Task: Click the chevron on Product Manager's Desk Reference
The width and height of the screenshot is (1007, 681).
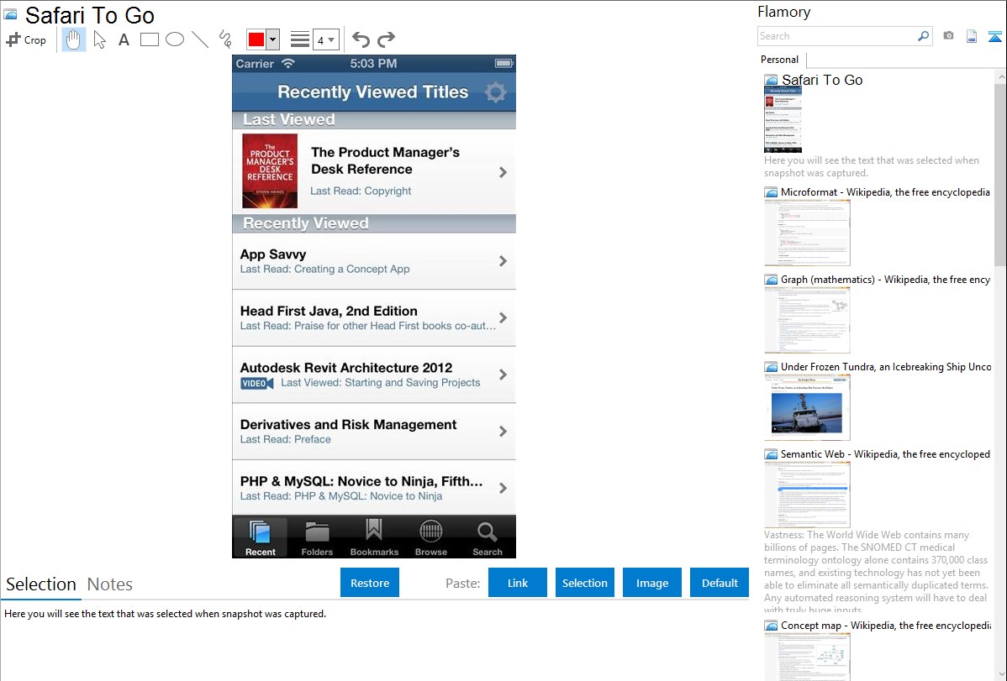Action: pyautogui.click(x=503, y=172)
